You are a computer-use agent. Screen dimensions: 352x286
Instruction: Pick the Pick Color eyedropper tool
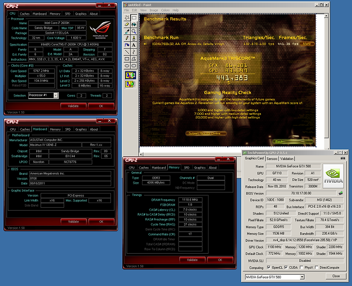[x=127, y=31]
